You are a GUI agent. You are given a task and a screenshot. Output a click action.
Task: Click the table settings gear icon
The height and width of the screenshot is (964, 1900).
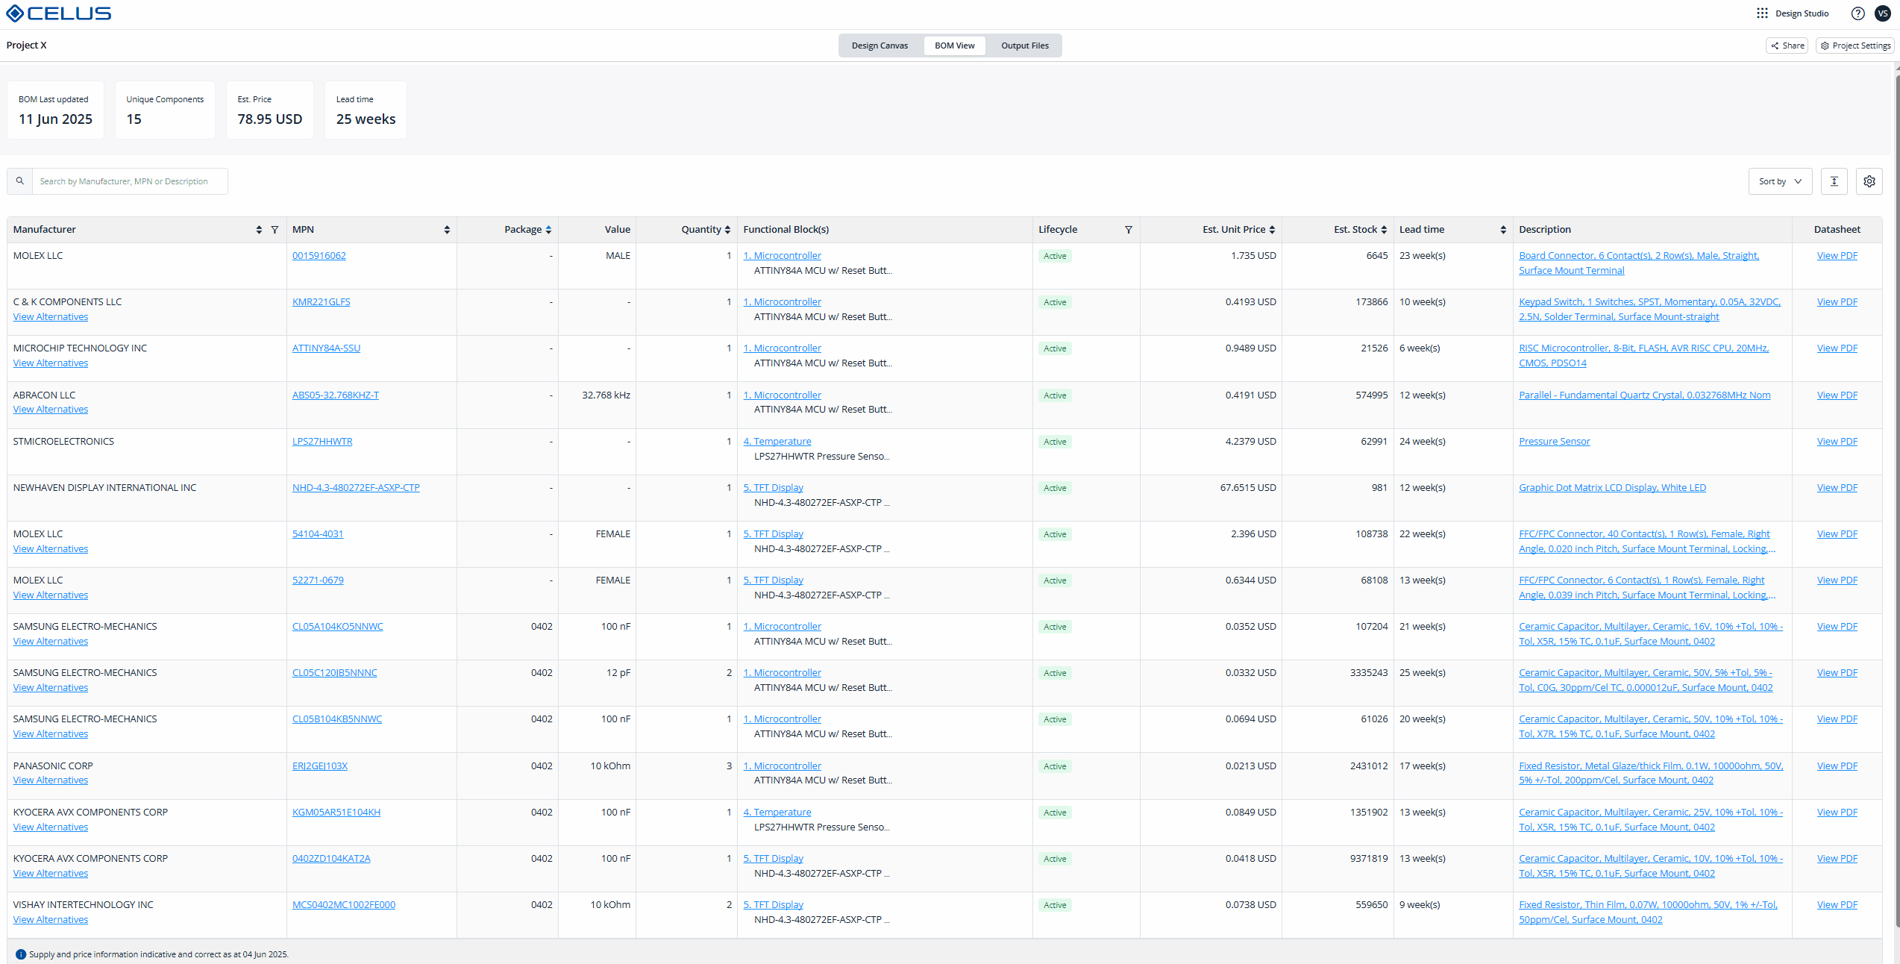click(1869, 181)
